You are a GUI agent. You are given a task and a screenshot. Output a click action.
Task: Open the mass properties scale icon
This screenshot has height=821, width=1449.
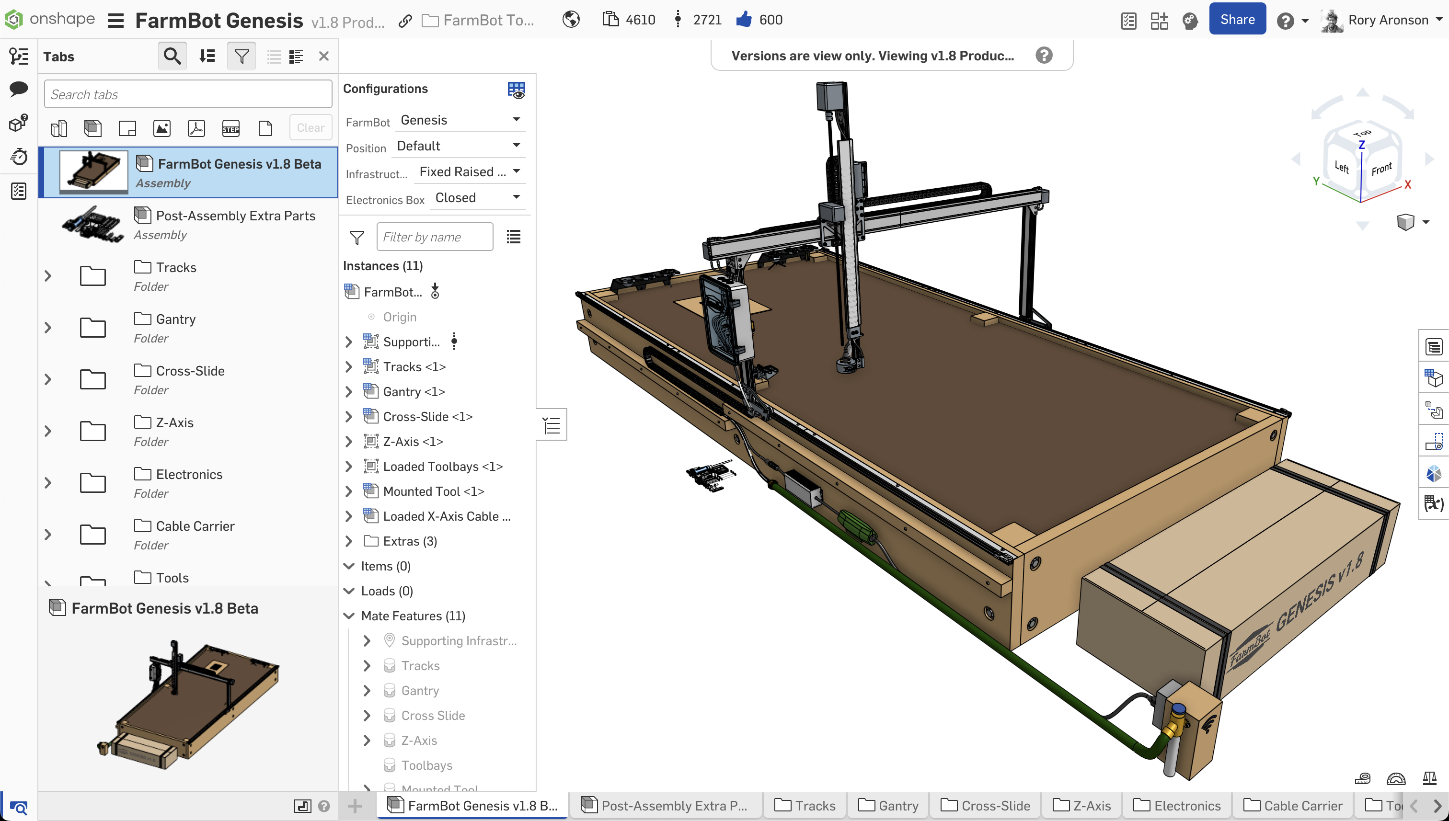click(1430, 779)
